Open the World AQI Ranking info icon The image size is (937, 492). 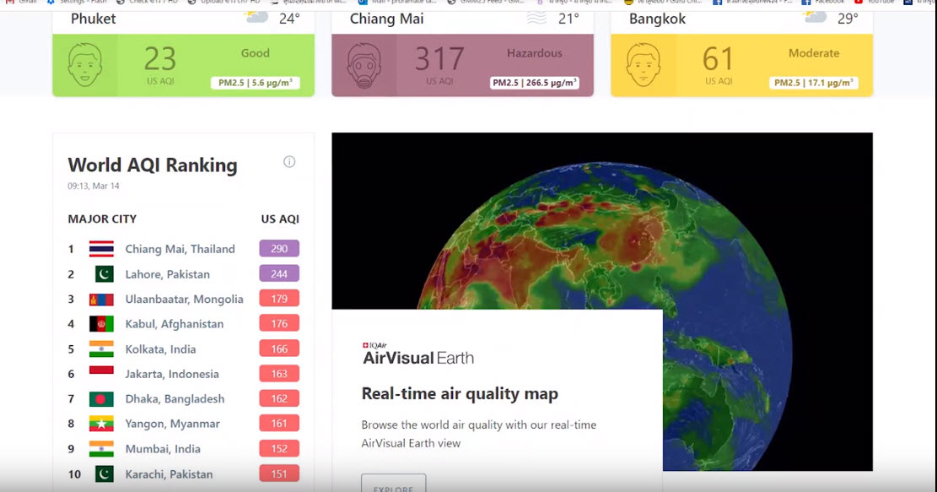tap(289, 161)
